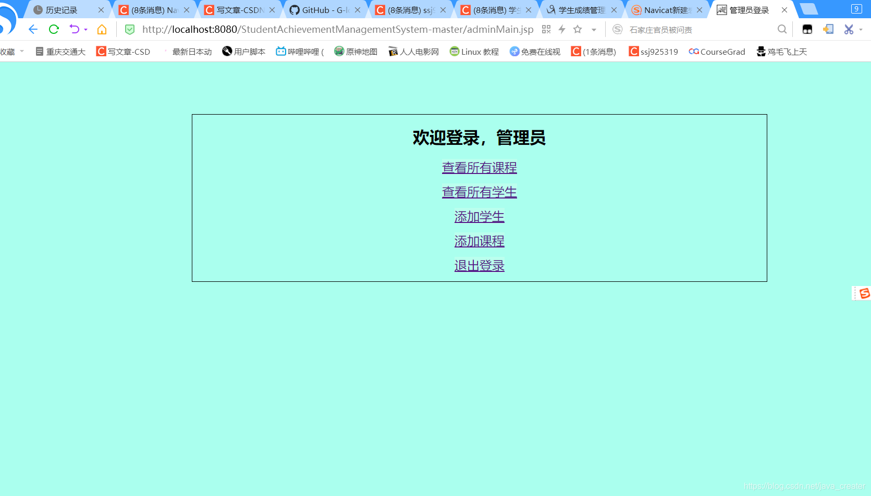Close the 历史记录 tab
This screenshot has height=496, width=871.
[x=101, y=10]
